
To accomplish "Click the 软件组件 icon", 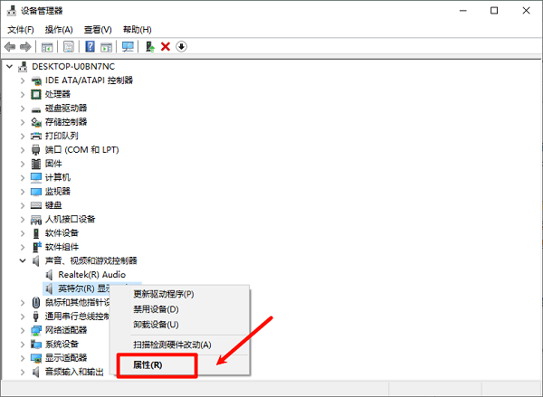I will 36,247.
